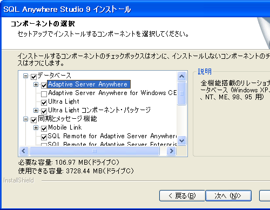Click the horizontal scrollbar right arrow
The width and height of the screenshot is (270, 210).
point(171,151)
